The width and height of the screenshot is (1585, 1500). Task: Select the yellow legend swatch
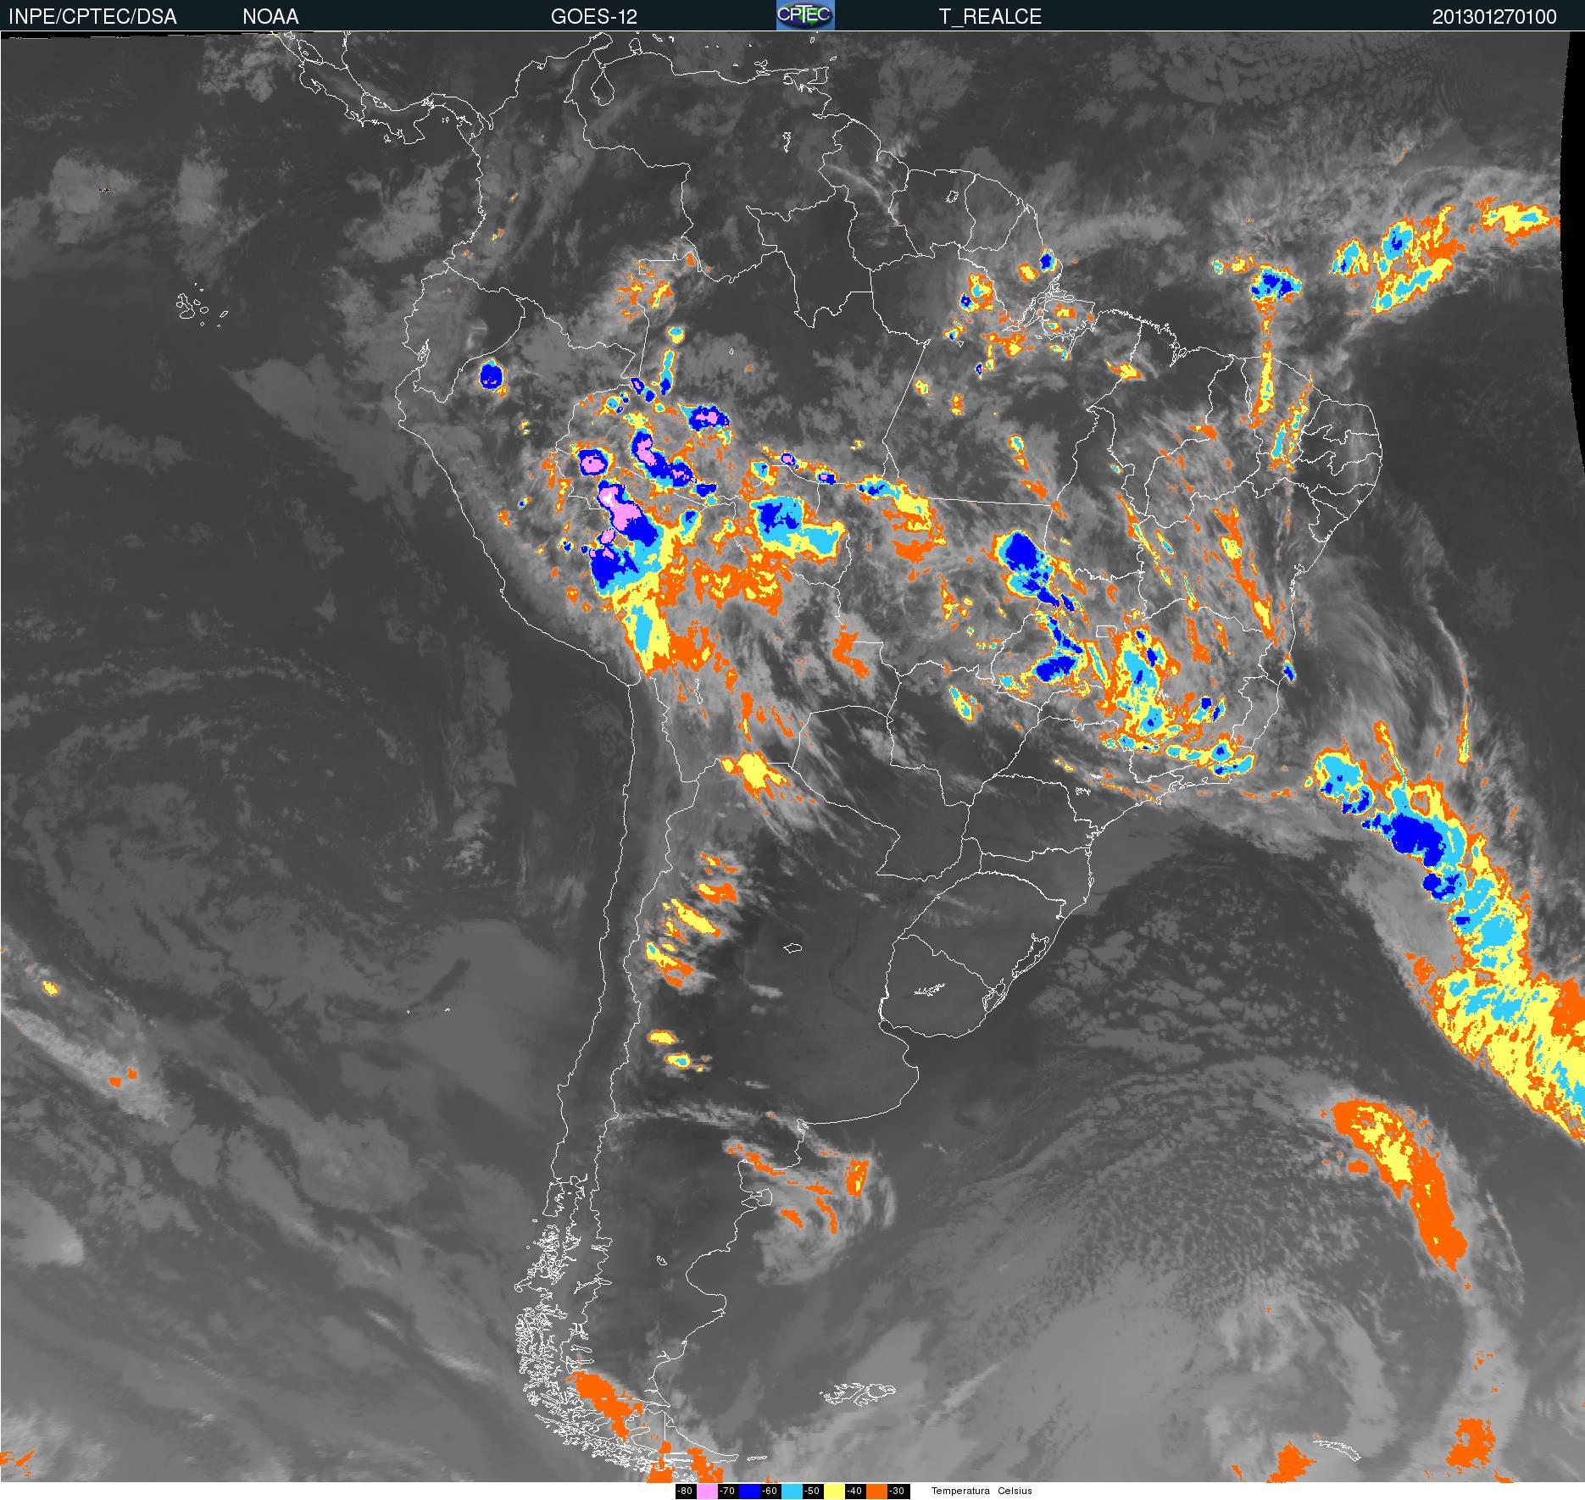click(x=834, y=1491)
